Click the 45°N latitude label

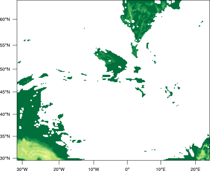click(x=5, y=92)
